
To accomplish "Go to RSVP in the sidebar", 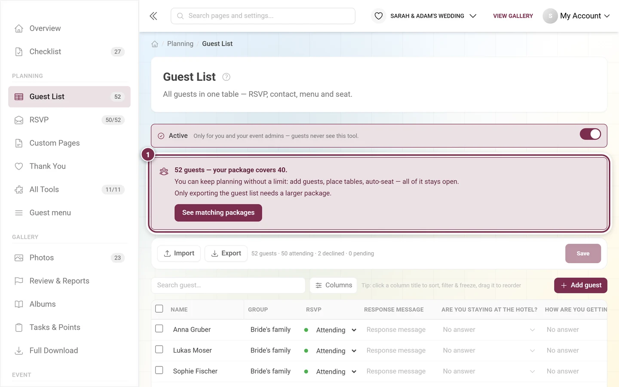I will click(69, 120).
